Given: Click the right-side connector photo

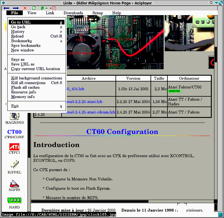Looking at the screenshot, I should coord(189,33).
